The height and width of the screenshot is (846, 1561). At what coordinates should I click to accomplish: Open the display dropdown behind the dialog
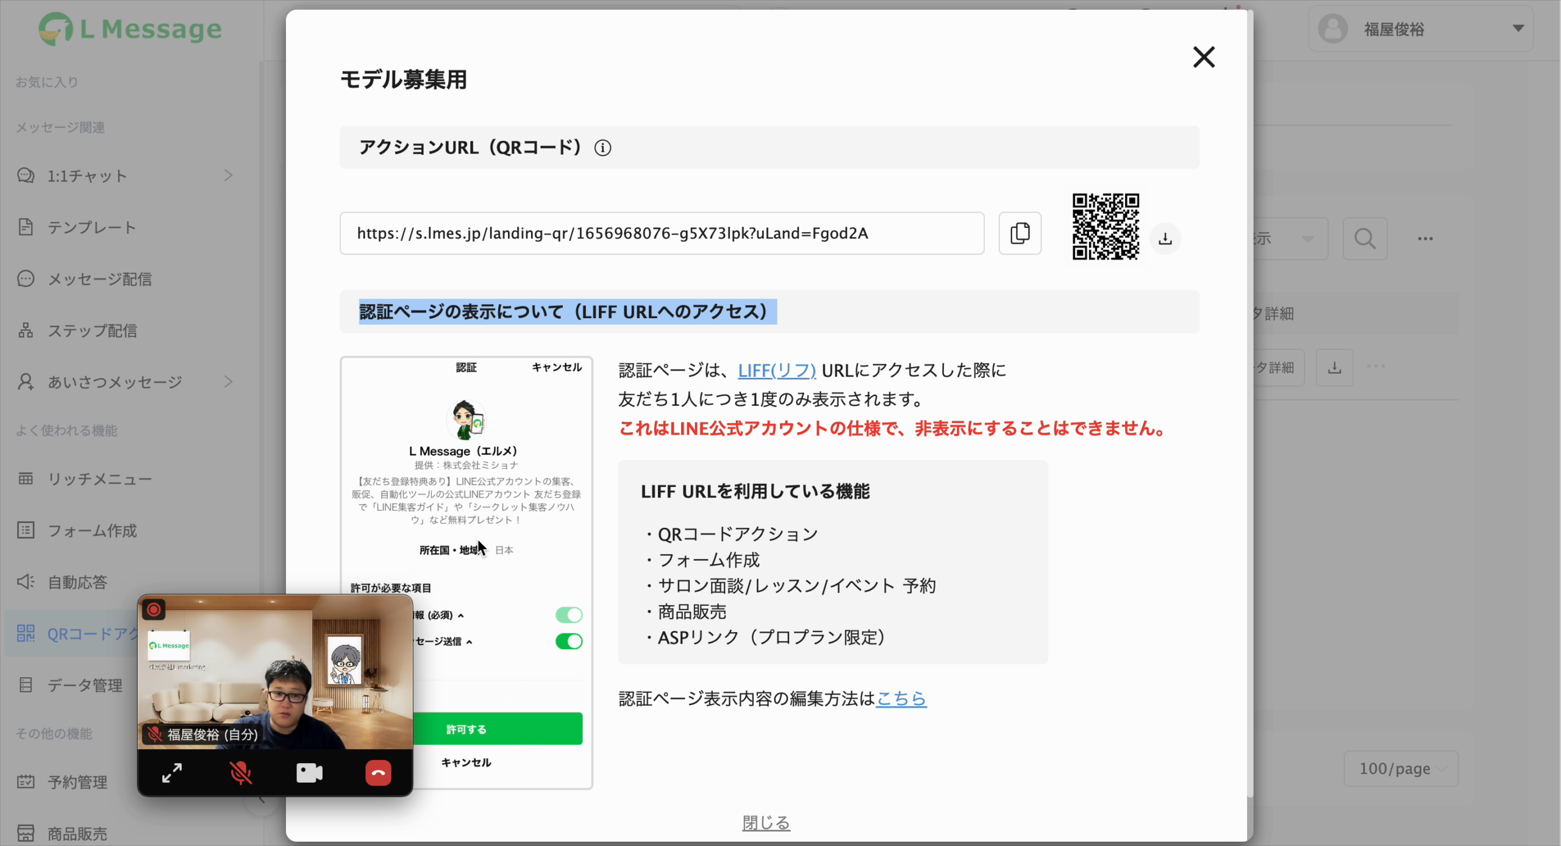1291,238
